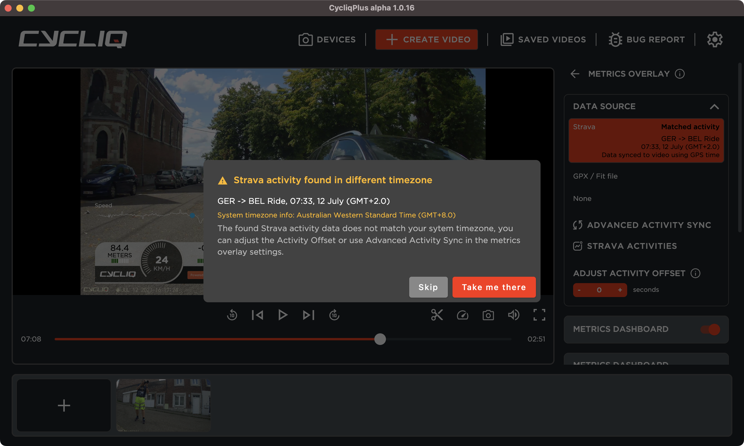Open the Bug Report page
The height and width of the screenshot is (446, 744).
coord(647,39)
